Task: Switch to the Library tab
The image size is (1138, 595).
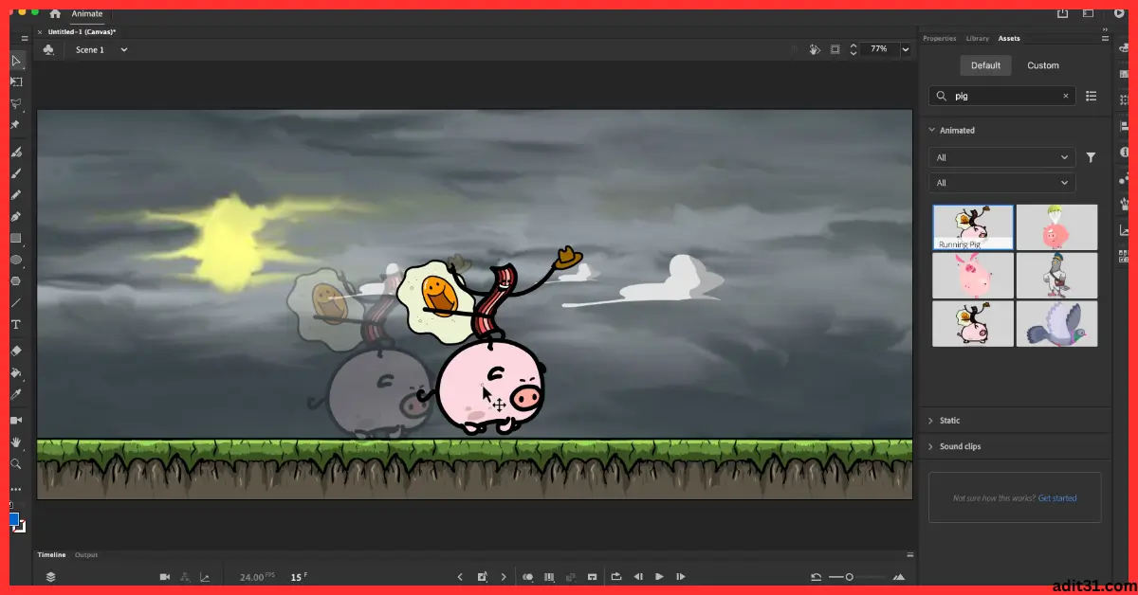Action: (977, 39)
